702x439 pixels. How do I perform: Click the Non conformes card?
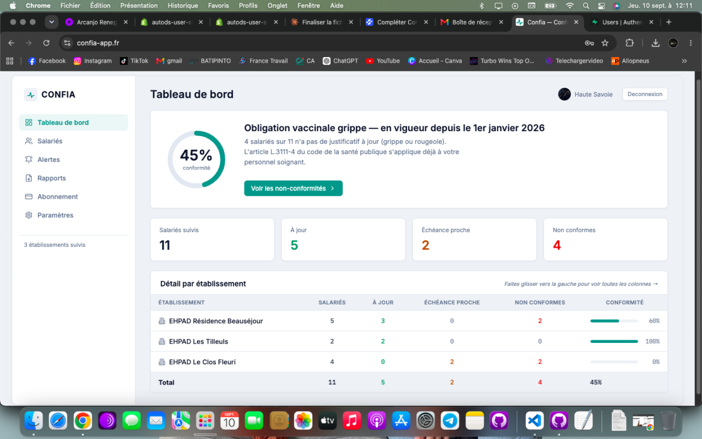605,240
